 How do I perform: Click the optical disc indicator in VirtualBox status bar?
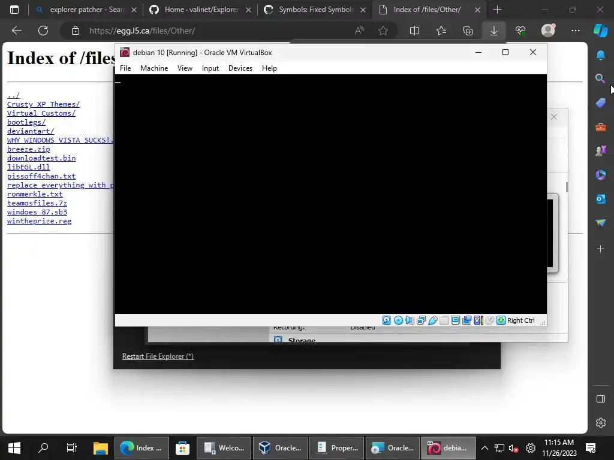pyautogui.click(x=398, y=320)
